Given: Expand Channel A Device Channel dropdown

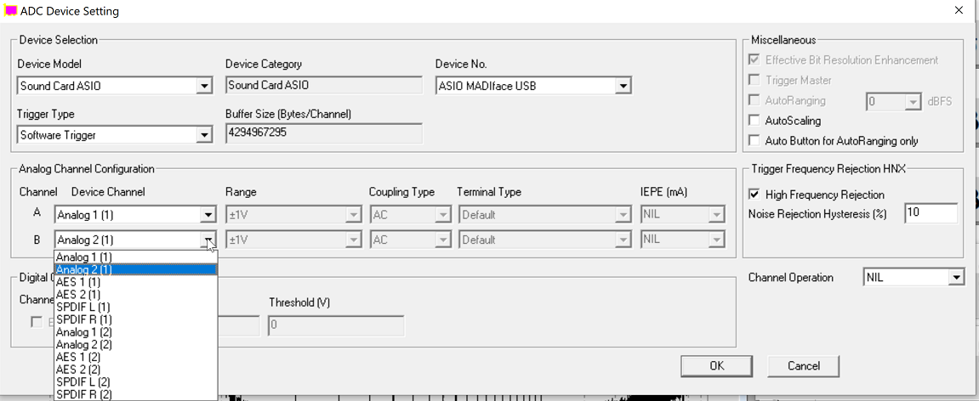Looking at the screenshot, I should [208, 215].
